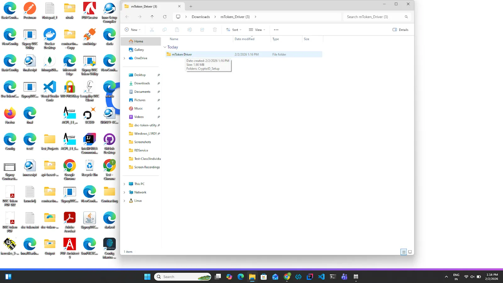Open the Screenshots folder in the sidebar
Viewport: 503px width, 283px height.
[x=142, y=142]
